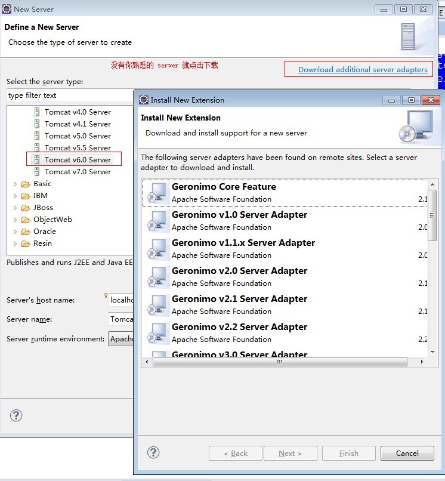Click the adapter list scroll up arrow
Viewport: 445px width, 481px height.
click(x=432, y=184)
